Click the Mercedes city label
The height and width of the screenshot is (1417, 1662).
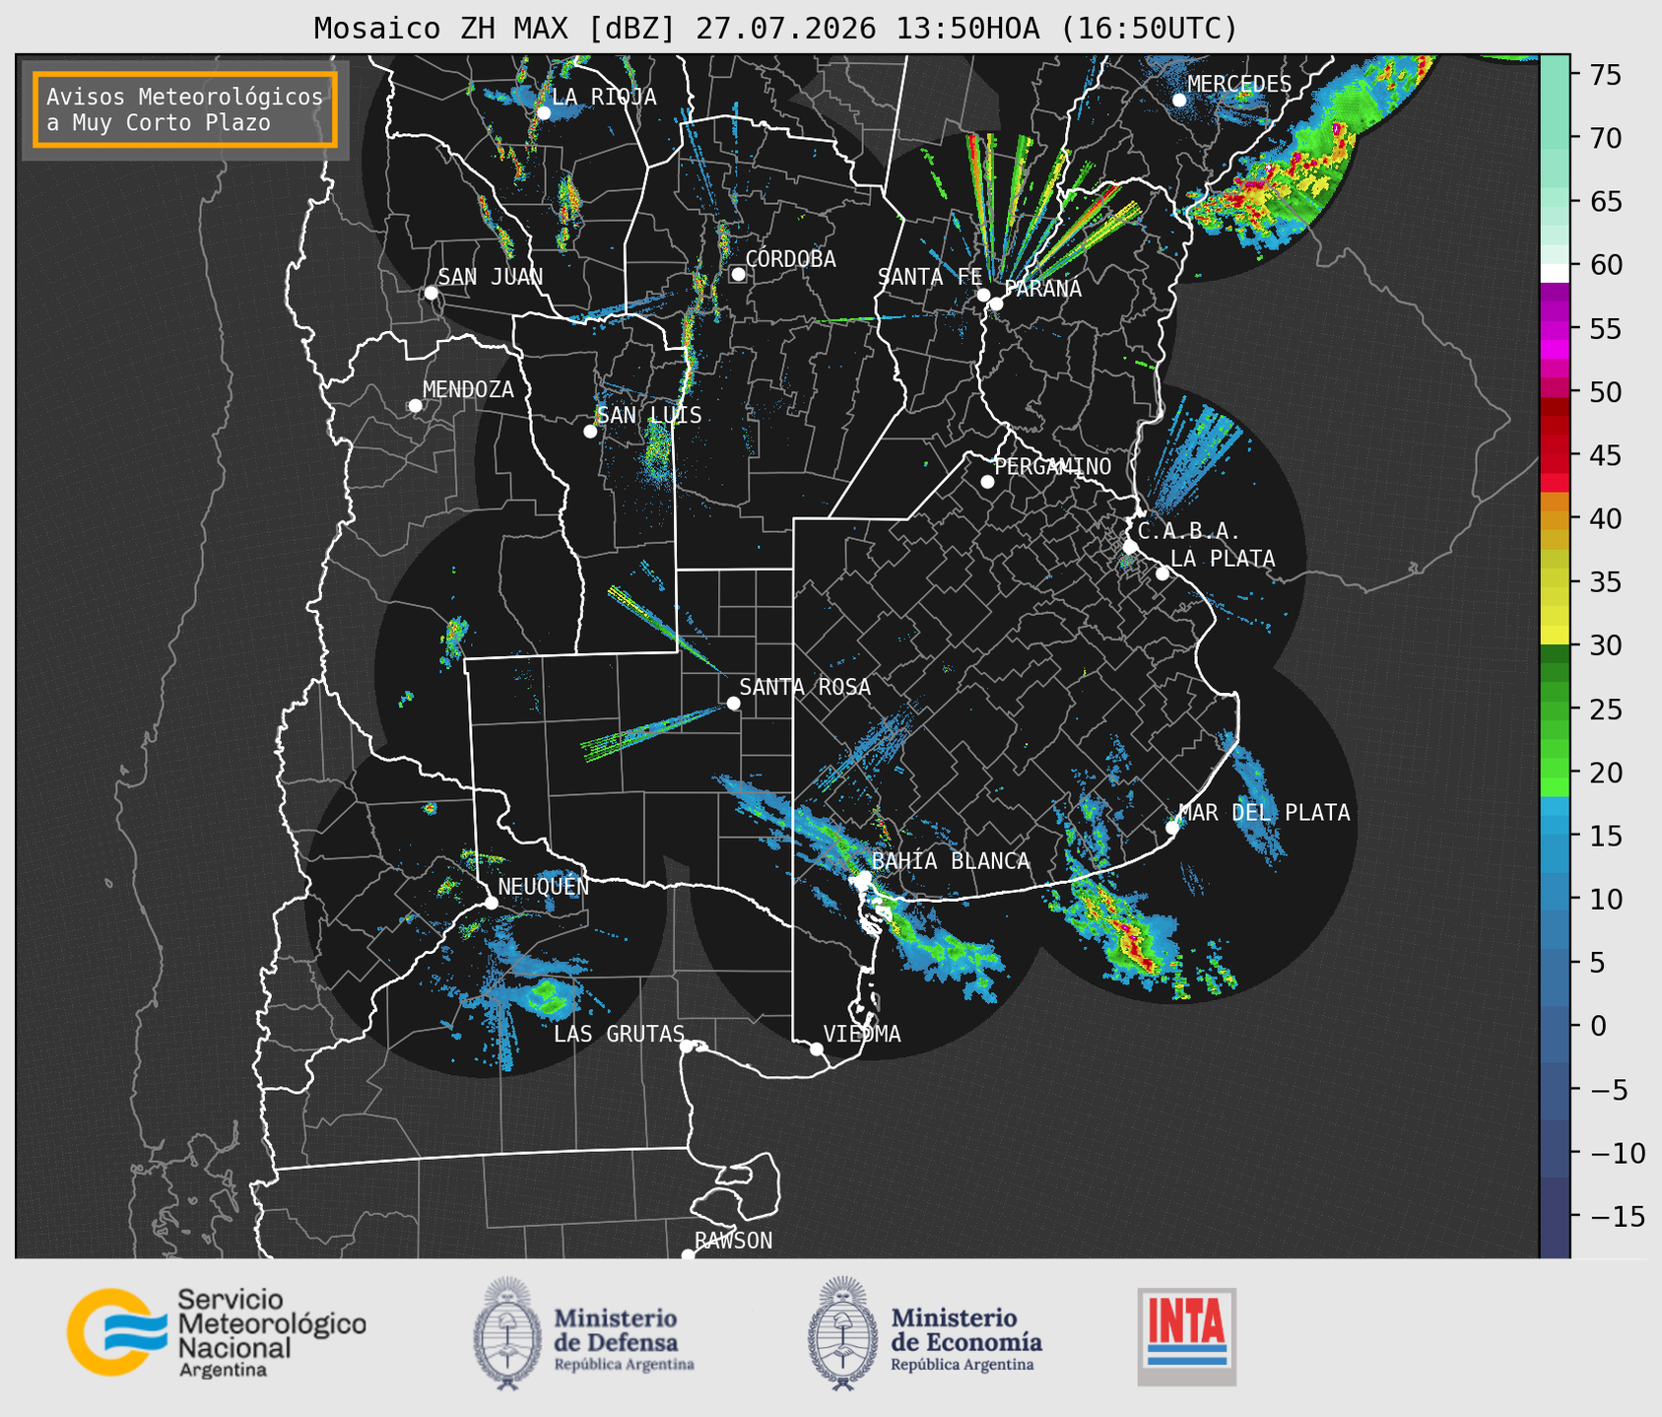(1239, 84)
